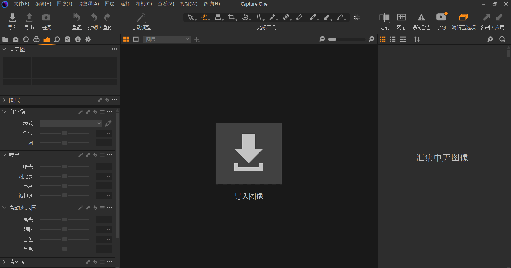Click the white balance eyedropper picker

coord(108,123)
